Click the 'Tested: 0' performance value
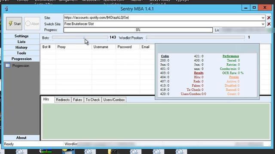This screenshot has height=154, width=275. pyautogui.click(x=233, y=60)
